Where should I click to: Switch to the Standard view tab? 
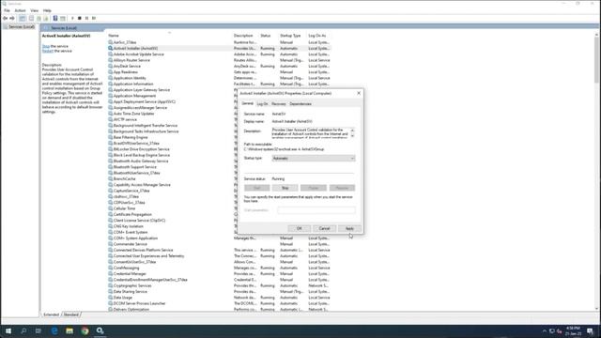(71, 315)
